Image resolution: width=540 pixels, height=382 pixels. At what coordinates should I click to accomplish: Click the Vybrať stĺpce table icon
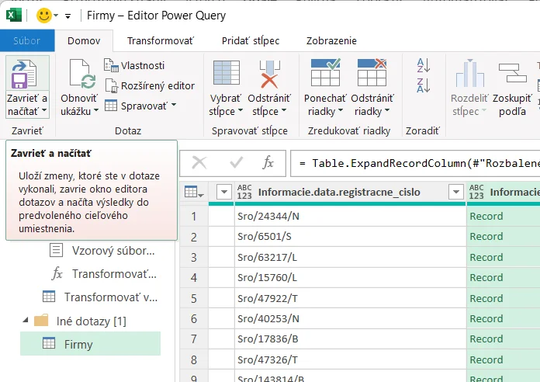tap(227, 73)
